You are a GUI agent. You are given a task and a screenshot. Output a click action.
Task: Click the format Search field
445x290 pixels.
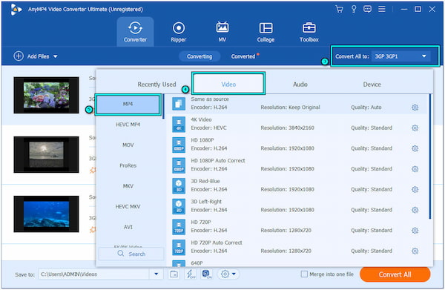coord(131,254)
